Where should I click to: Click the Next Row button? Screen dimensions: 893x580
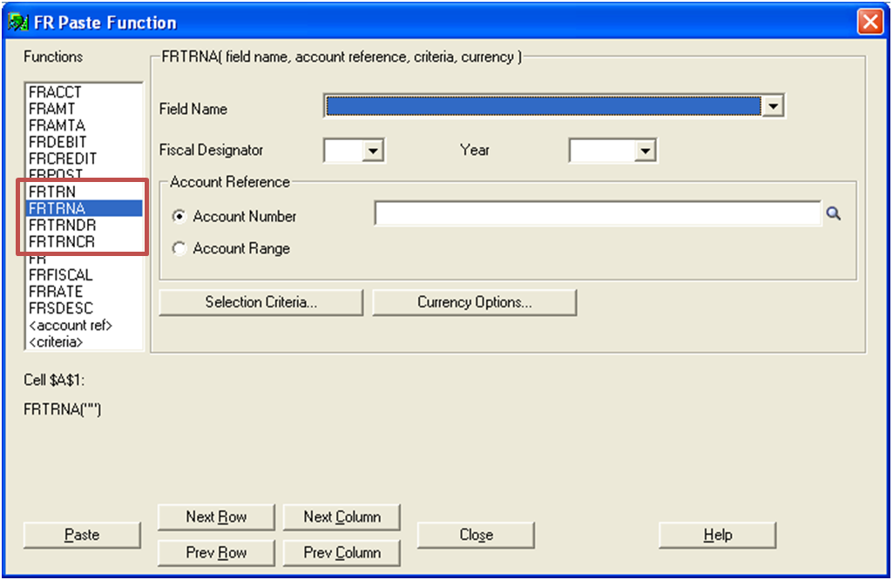tap(216, 516)
